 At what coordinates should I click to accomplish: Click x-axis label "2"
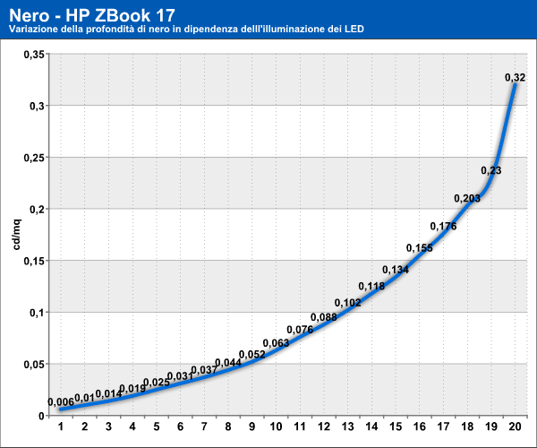[x=85, y=426]
